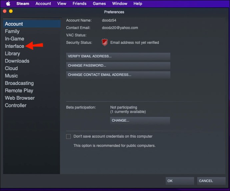Open the View menu
This screenshot has height=191, width=230.
pyautogui.click(x=62, y=4)
